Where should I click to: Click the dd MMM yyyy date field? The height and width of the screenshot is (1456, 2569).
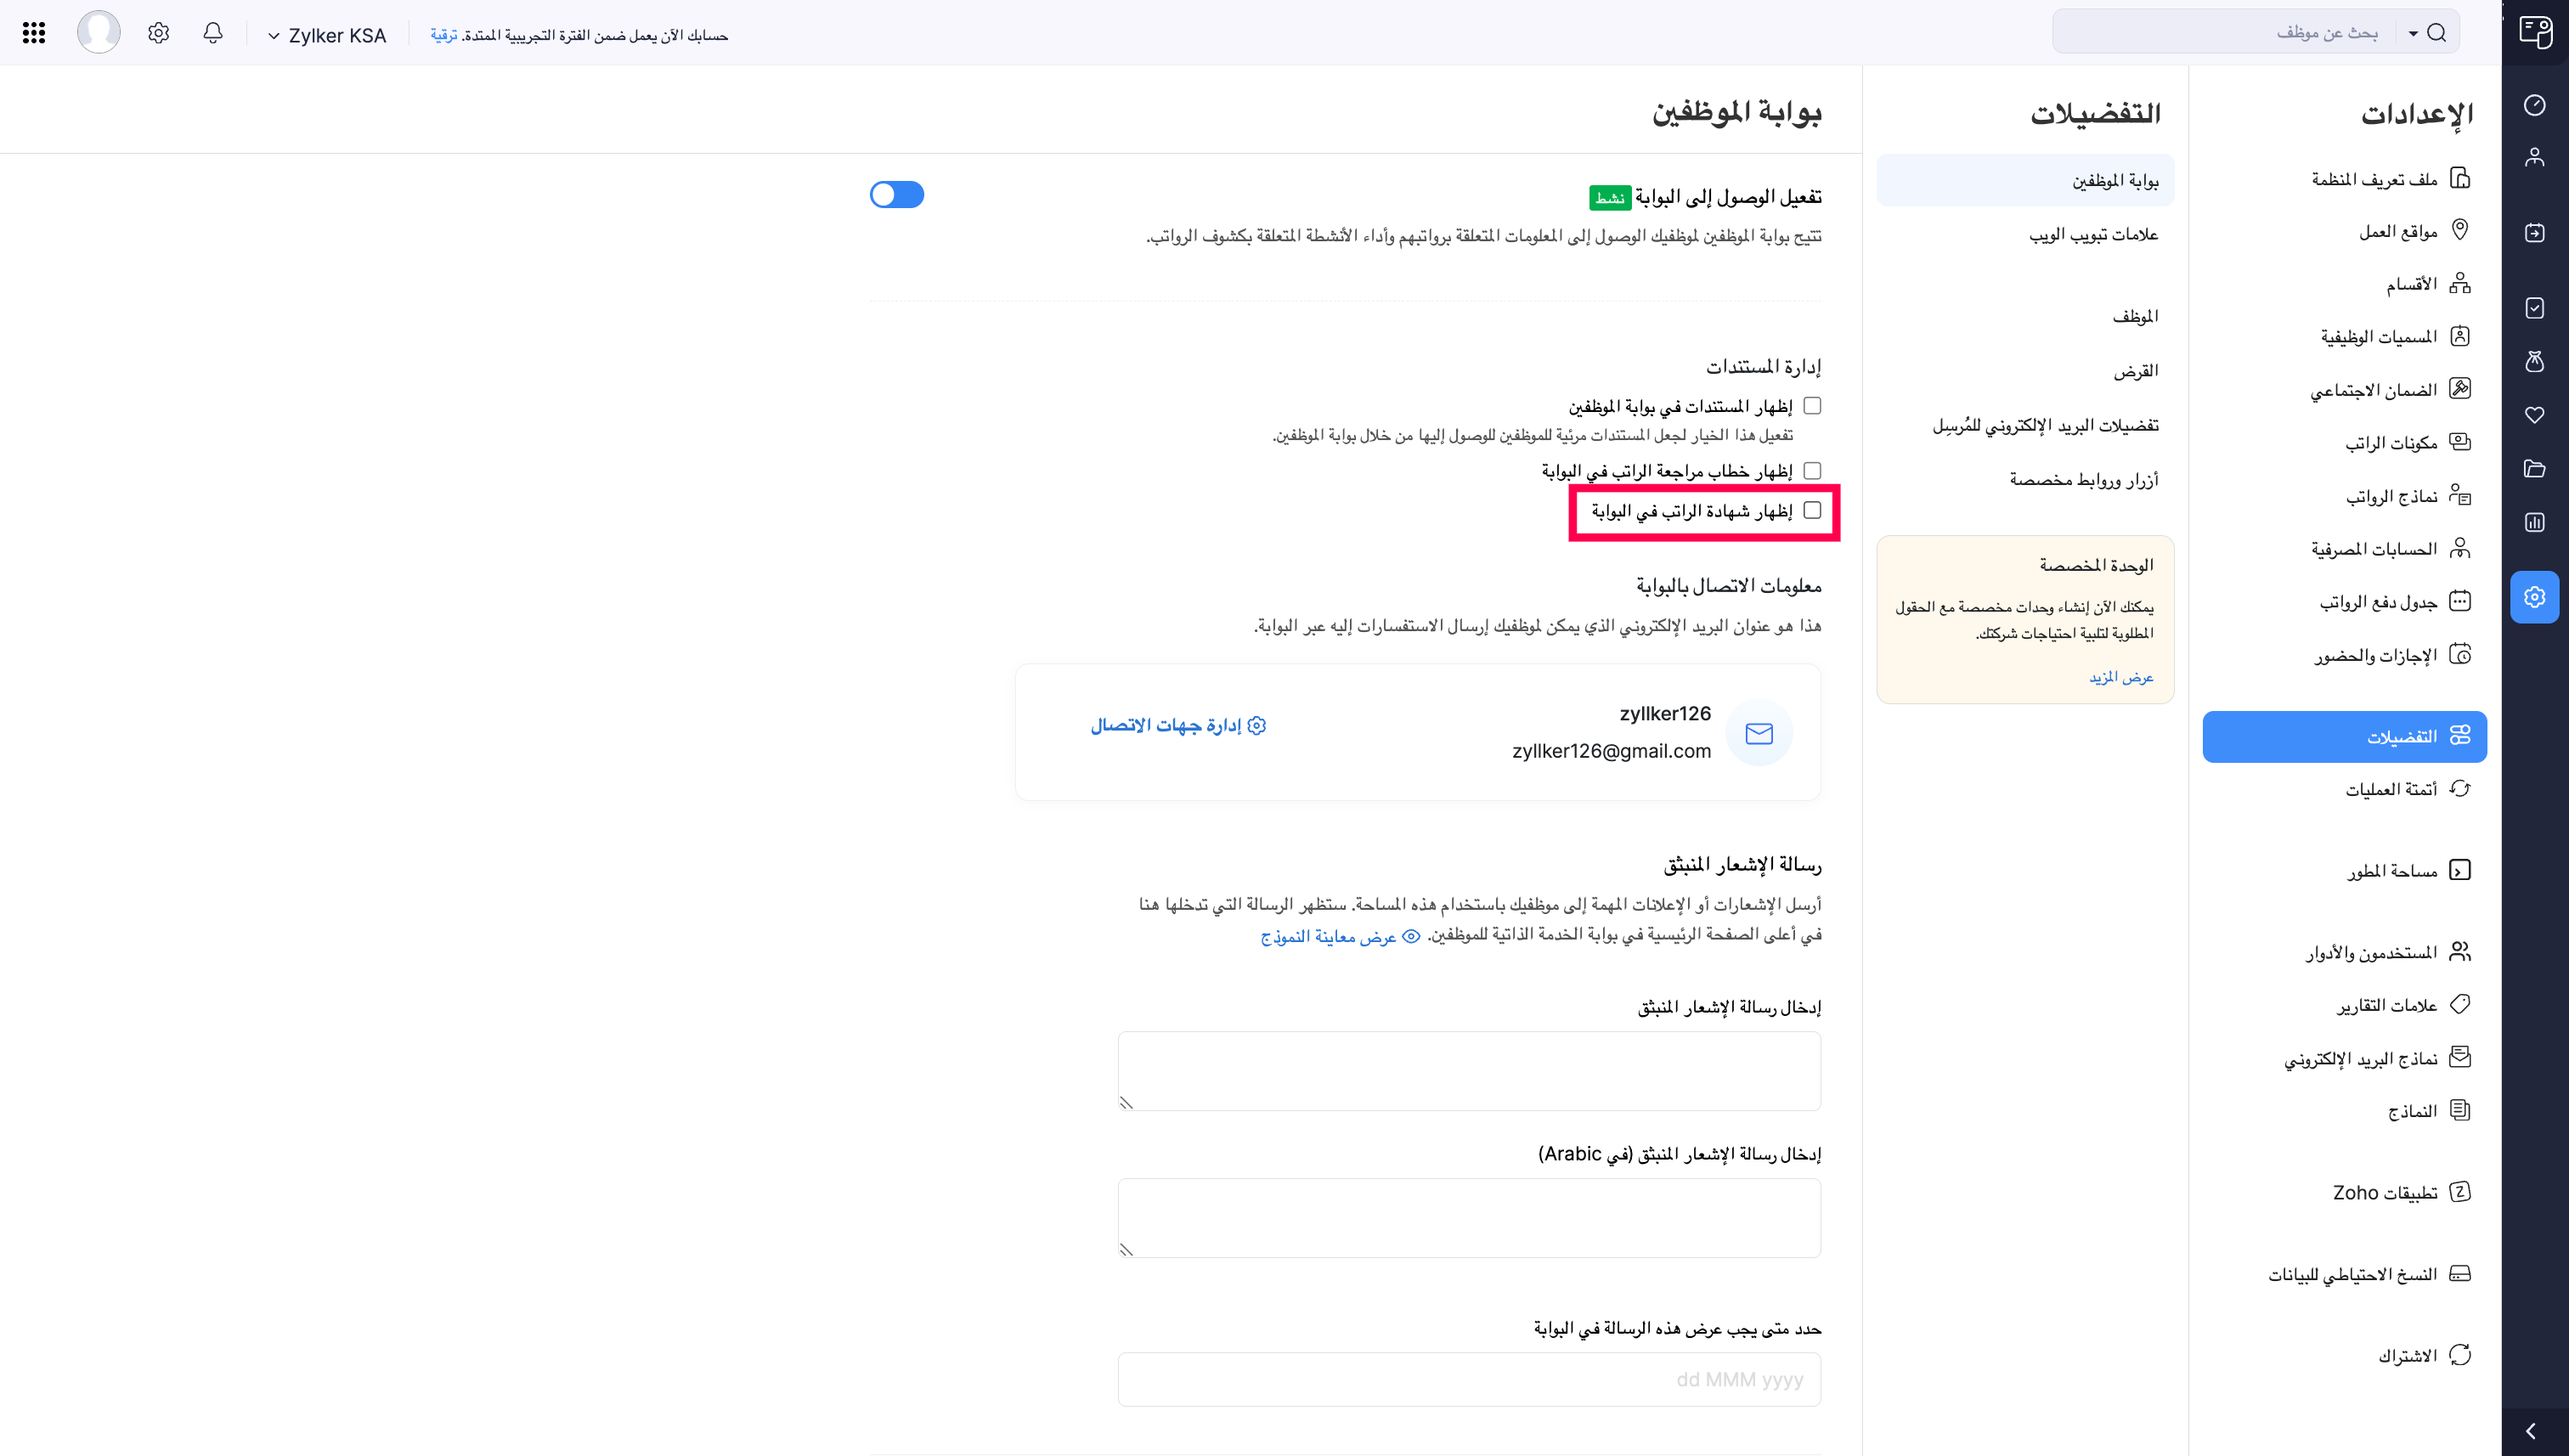[1469, 1379]
